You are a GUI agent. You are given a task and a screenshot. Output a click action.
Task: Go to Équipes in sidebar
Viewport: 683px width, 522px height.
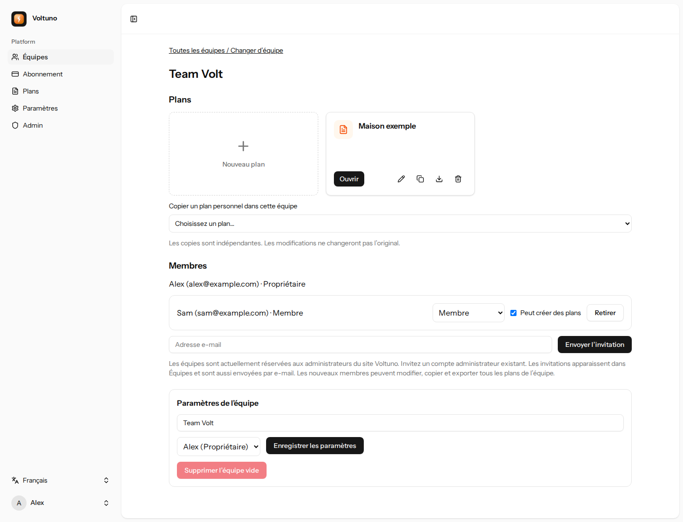click(x=61, y=57)
